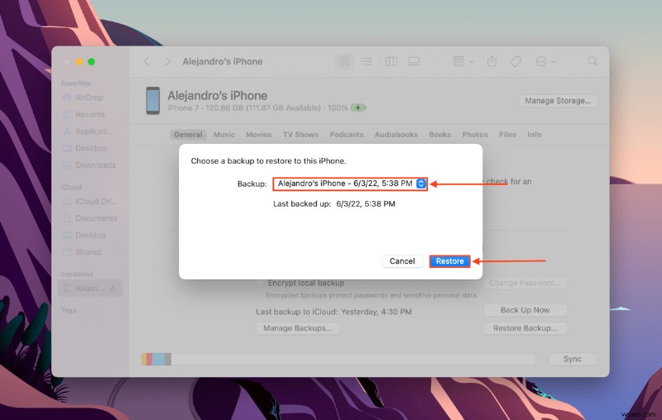The image size is (662, 420).
Task: Click the iPhone device icon
Action: (153, 101)
